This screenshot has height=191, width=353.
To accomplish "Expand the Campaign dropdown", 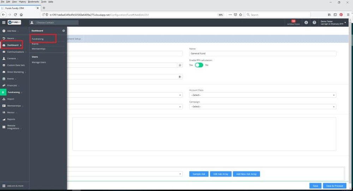I will pyautogui.click(x=263, y=107).
